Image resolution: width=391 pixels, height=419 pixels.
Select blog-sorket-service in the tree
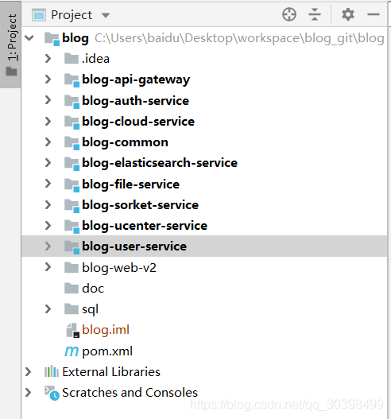tap(140, 205)
